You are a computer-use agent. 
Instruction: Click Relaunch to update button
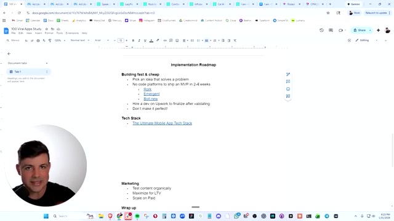click(x=377, y=13)
